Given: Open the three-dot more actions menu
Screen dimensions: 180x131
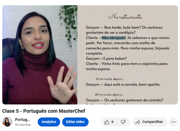Looking at the screenshot, I should click(x=174, y=122).
